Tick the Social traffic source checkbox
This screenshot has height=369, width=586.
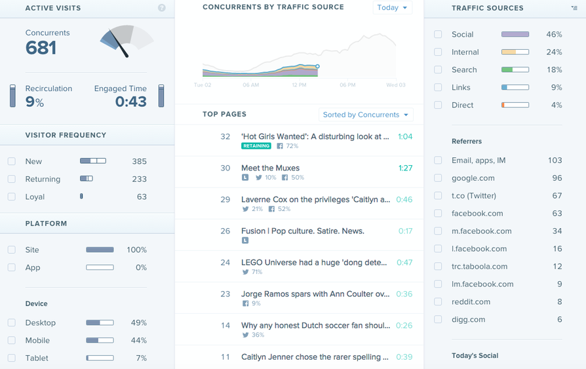click(x=438, y=34)
